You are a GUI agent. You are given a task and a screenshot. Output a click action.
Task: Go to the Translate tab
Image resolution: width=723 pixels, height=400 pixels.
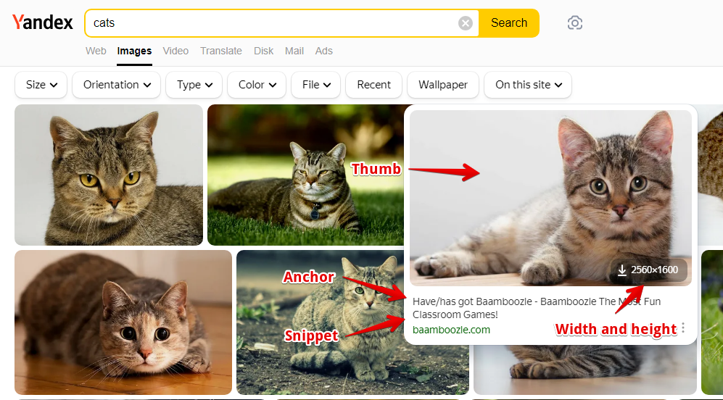221,51
